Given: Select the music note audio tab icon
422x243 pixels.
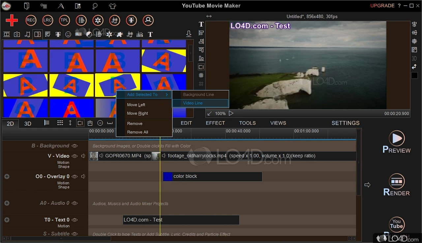Looking at the screenshot, I should click(27, 34).
